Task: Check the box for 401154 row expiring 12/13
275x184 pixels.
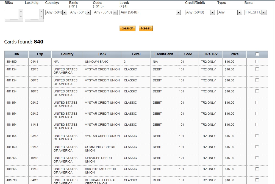Action: 257,69
